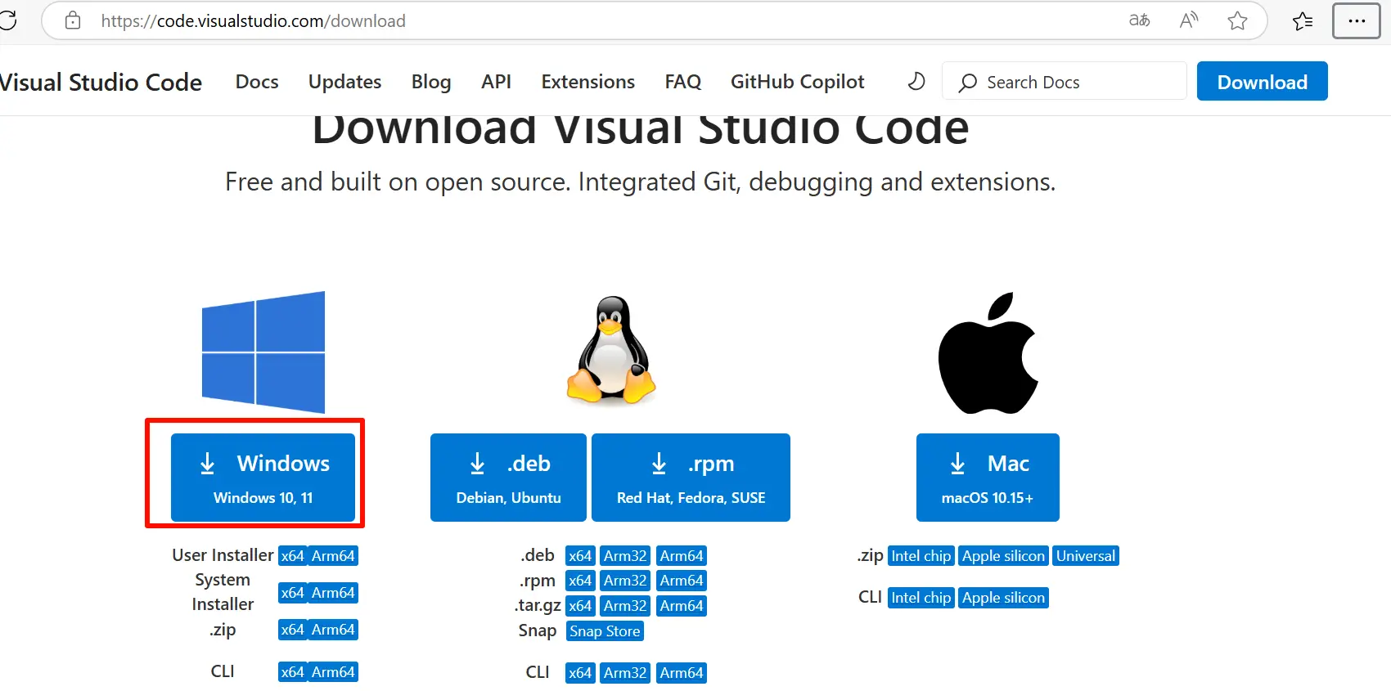The width and height of the screenshot is (1391, 691).
Task: Click the Search Docs field
Action: coord(1065,82)
